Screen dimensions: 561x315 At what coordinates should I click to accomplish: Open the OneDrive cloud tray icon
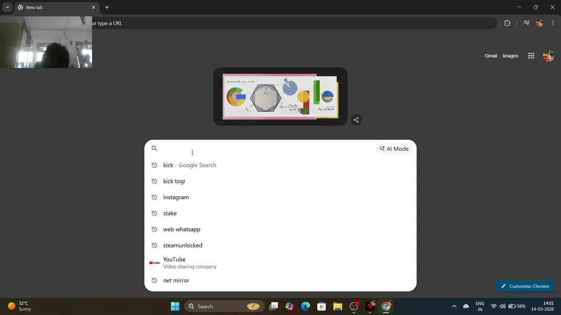point(466,306)
